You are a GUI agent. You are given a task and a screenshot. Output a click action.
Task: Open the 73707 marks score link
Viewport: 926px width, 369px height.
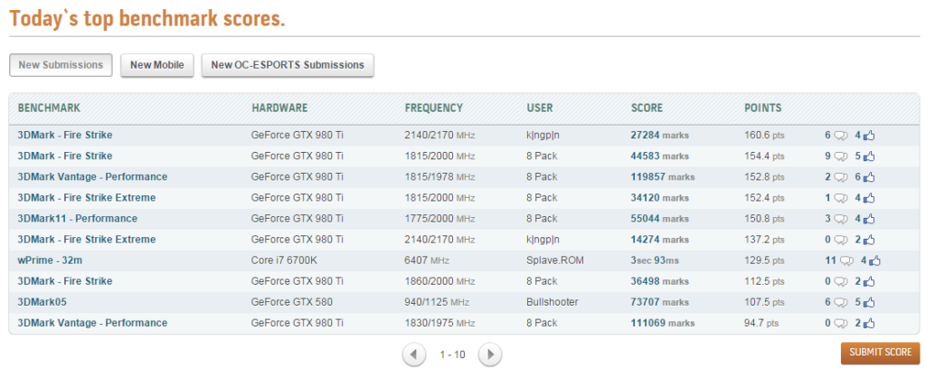(659, 302)
